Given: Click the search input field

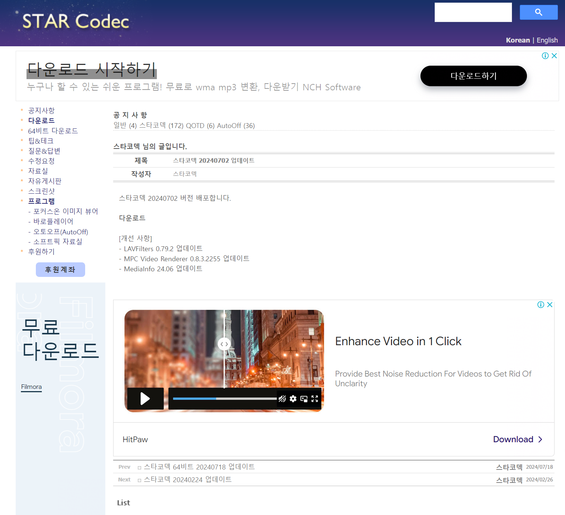Looking at the screenshot, I should click(x=473, y=12).
